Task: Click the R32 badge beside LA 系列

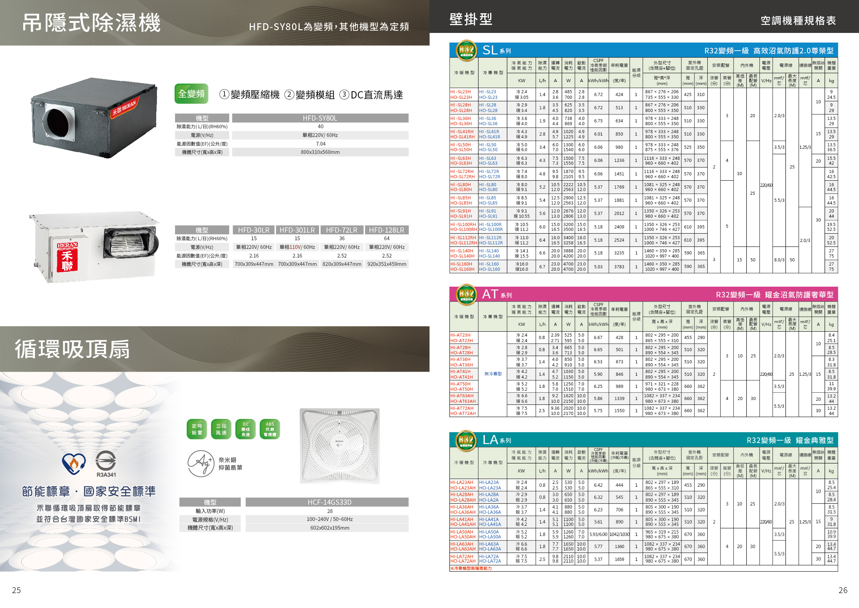Action: pyautogui.click(x=466, y=440)
